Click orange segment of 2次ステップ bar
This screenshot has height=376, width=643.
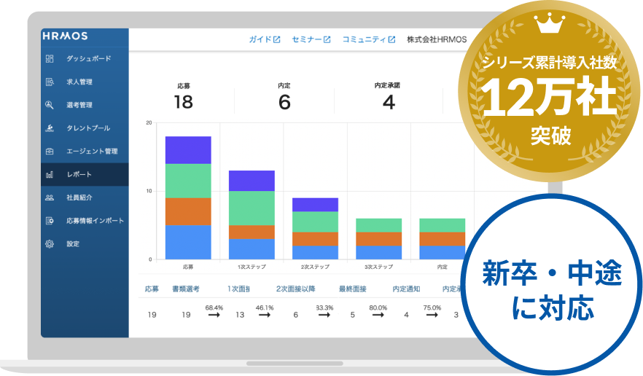coord(315,239)
